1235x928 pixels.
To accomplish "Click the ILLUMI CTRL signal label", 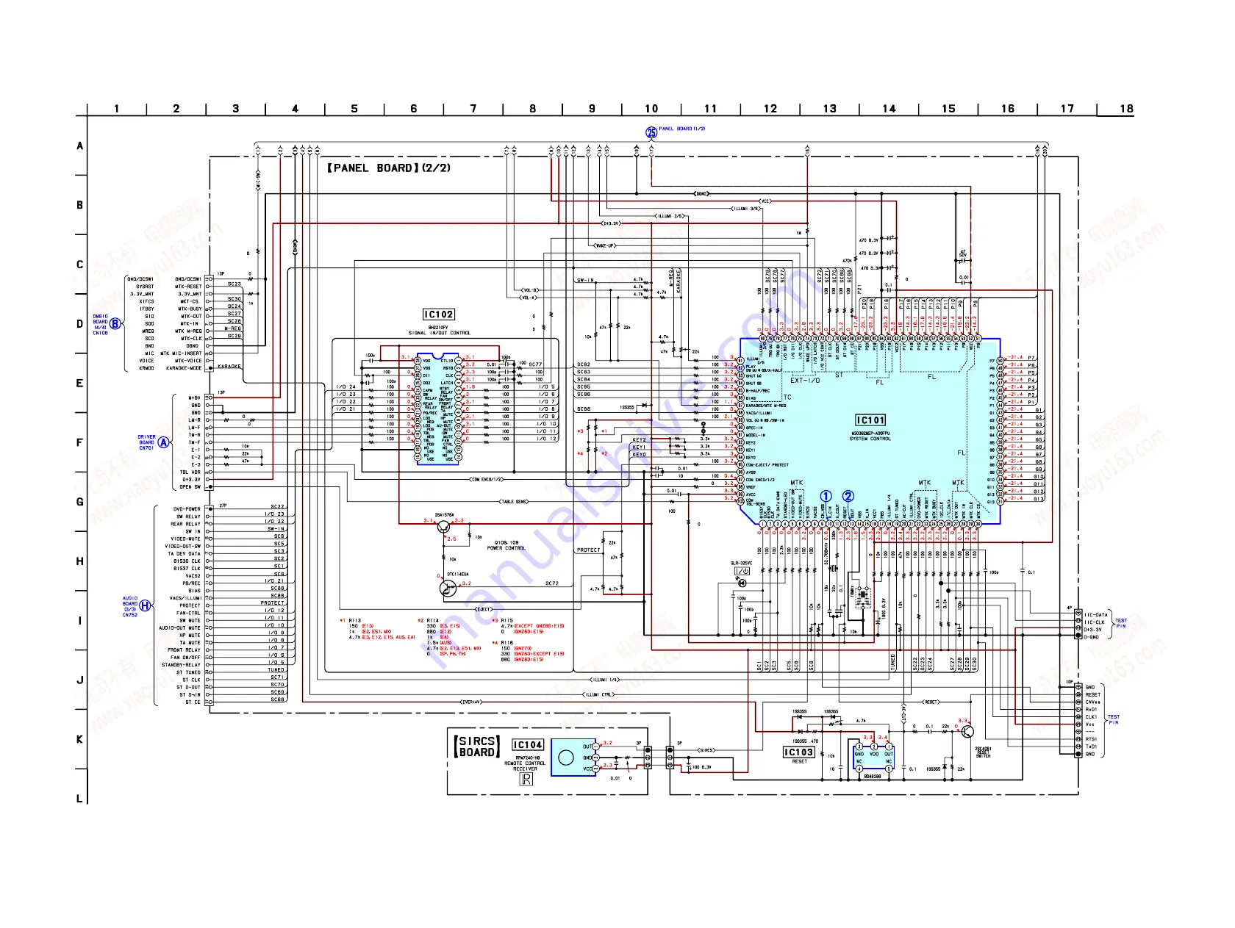I will coord(598,694).
